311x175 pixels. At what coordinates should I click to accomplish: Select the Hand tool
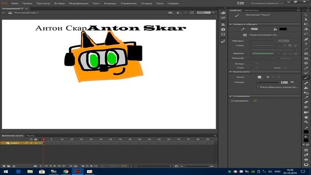pyautogui.click(x=306, y=117)
